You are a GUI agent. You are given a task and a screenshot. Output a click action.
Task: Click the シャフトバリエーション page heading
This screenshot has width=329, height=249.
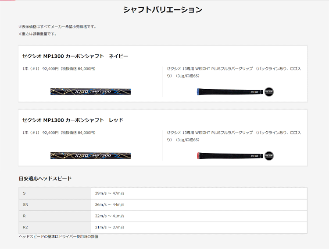[x=163, y=10]
